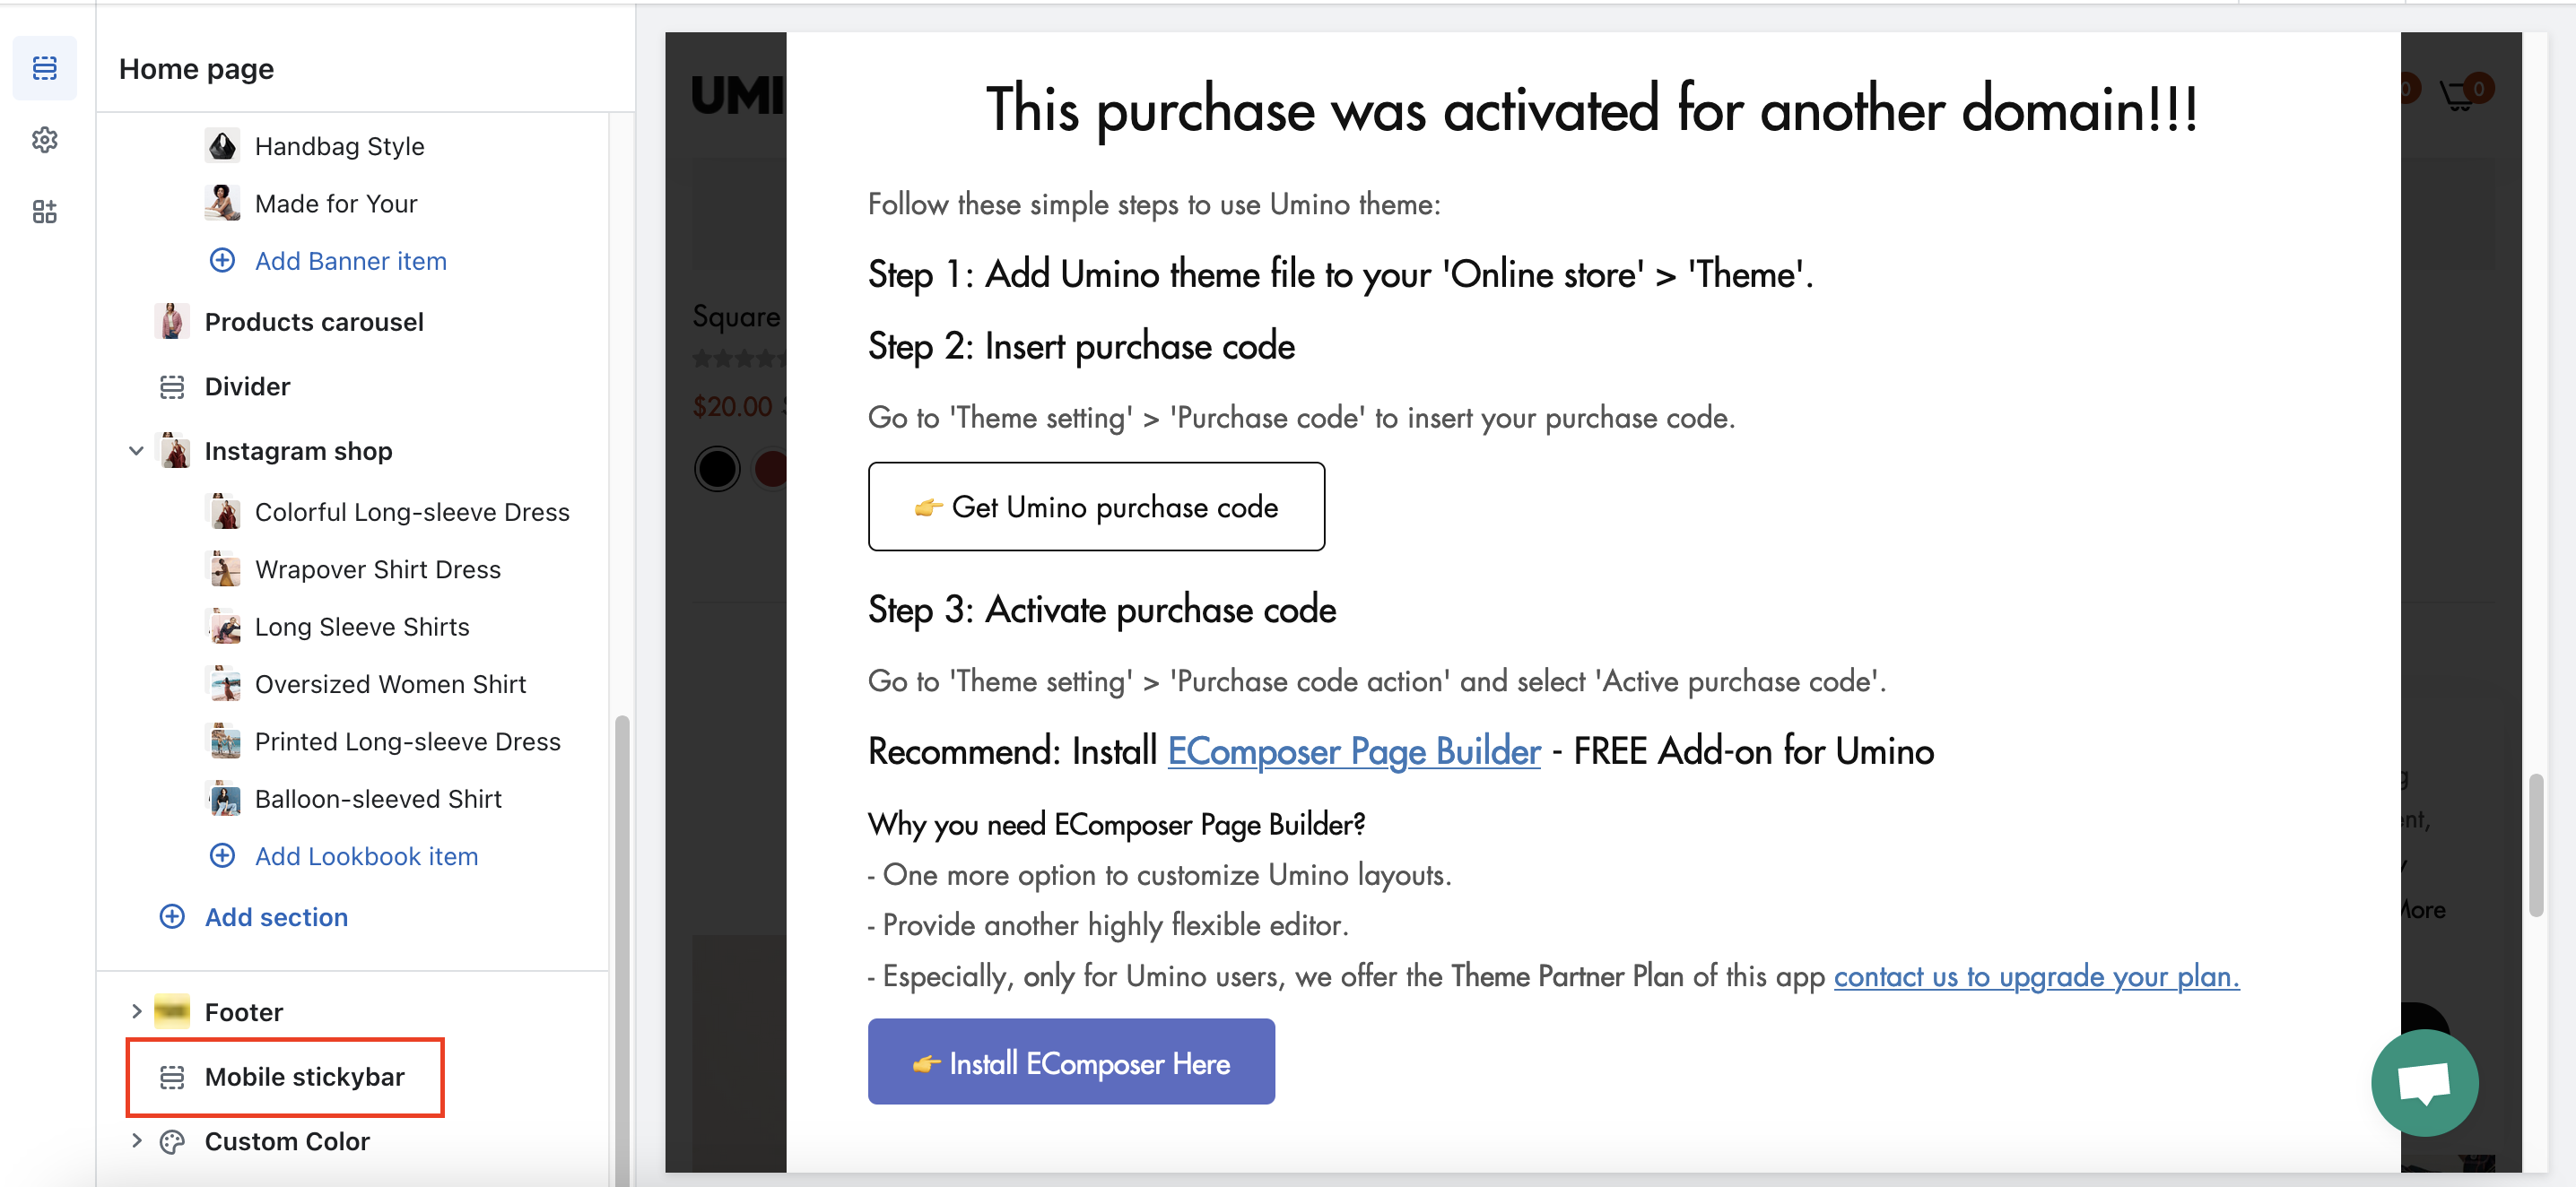Click the Divider section icon

[172, 386]
